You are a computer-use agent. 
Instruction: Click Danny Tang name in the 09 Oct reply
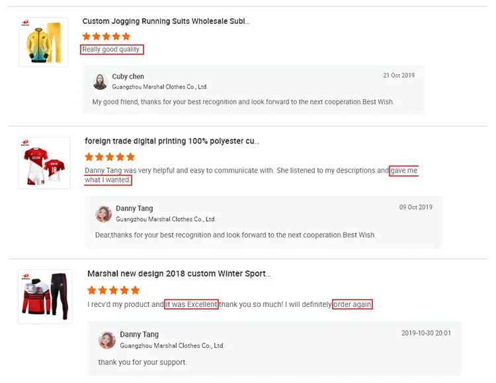tap(134, 209)
